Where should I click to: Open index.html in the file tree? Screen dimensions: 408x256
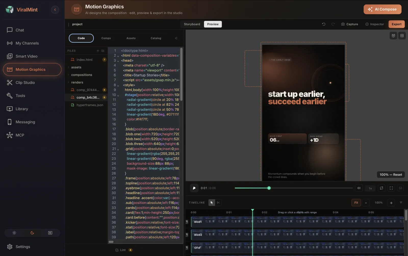pyautogui.click(x=86, y=60)
